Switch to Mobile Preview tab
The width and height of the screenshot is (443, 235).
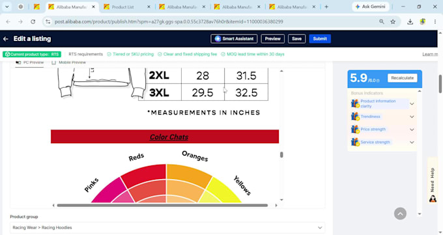pos(68,62)
